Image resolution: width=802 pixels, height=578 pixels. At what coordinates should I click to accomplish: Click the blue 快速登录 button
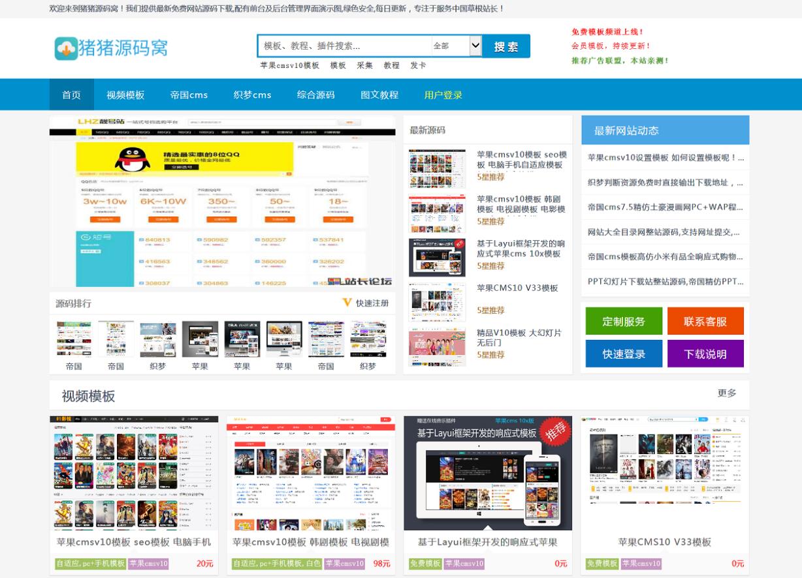pos(624,354)
